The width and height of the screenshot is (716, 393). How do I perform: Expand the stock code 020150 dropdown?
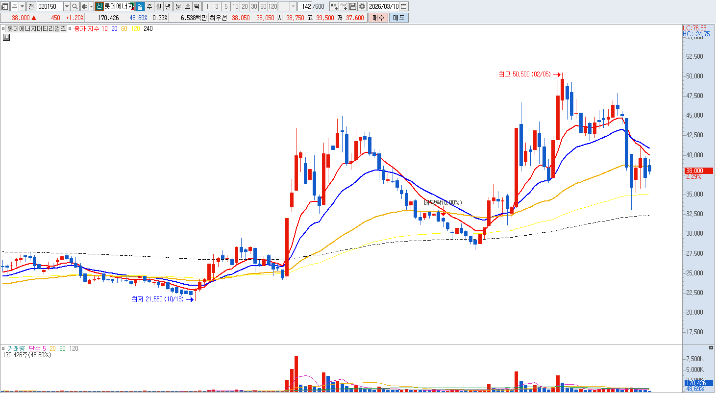pos(67,6)
